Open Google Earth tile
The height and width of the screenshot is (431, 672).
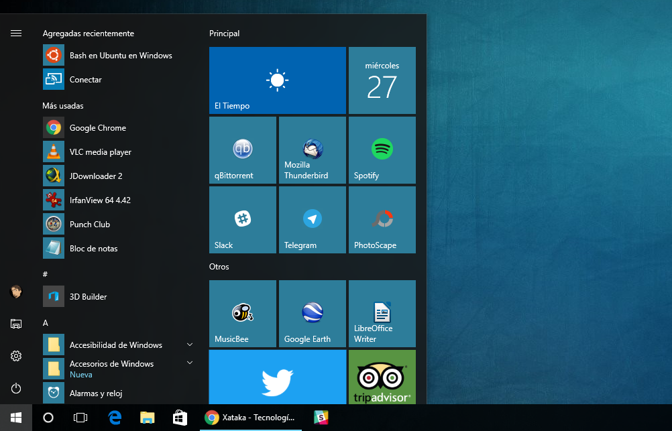(313, 314)
